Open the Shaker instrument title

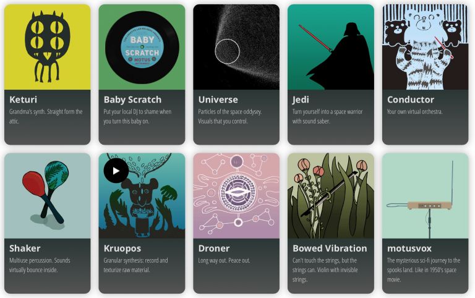[25, 249]
